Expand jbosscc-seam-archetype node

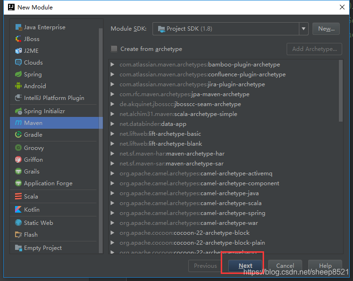(112, 104)
